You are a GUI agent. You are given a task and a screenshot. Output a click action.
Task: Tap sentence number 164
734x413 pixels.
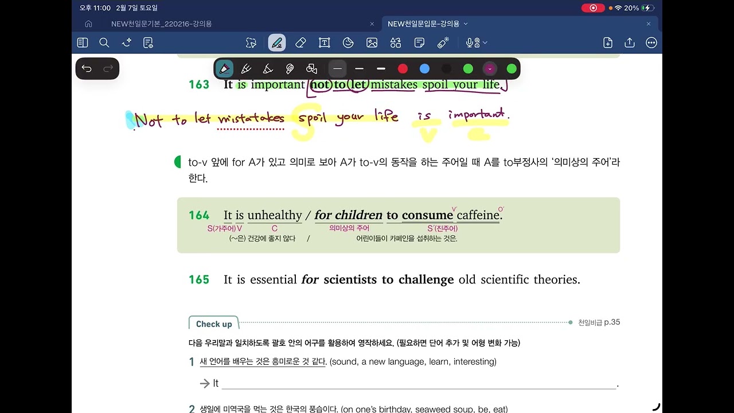(199, 215)
